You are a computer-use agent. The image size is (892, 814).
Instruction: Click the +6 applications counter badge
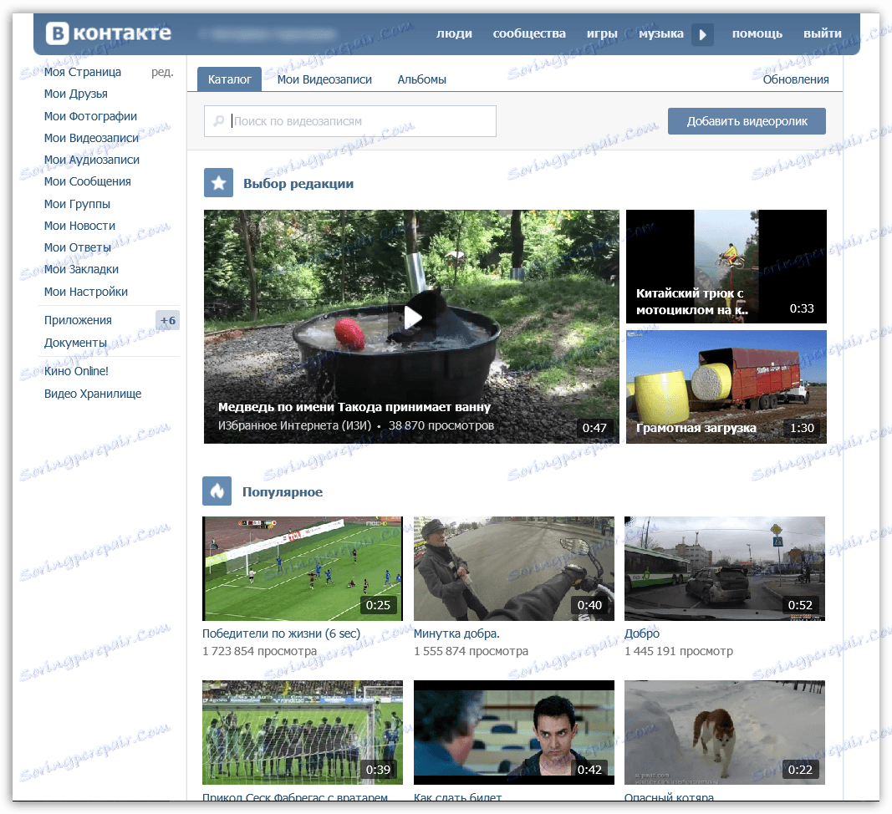point(168,320)
